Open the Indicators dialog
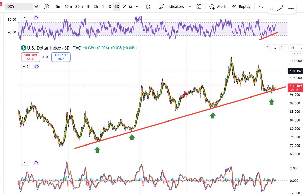Image resolution: width=304 pixels, height=194 pixels. point(172,7)
